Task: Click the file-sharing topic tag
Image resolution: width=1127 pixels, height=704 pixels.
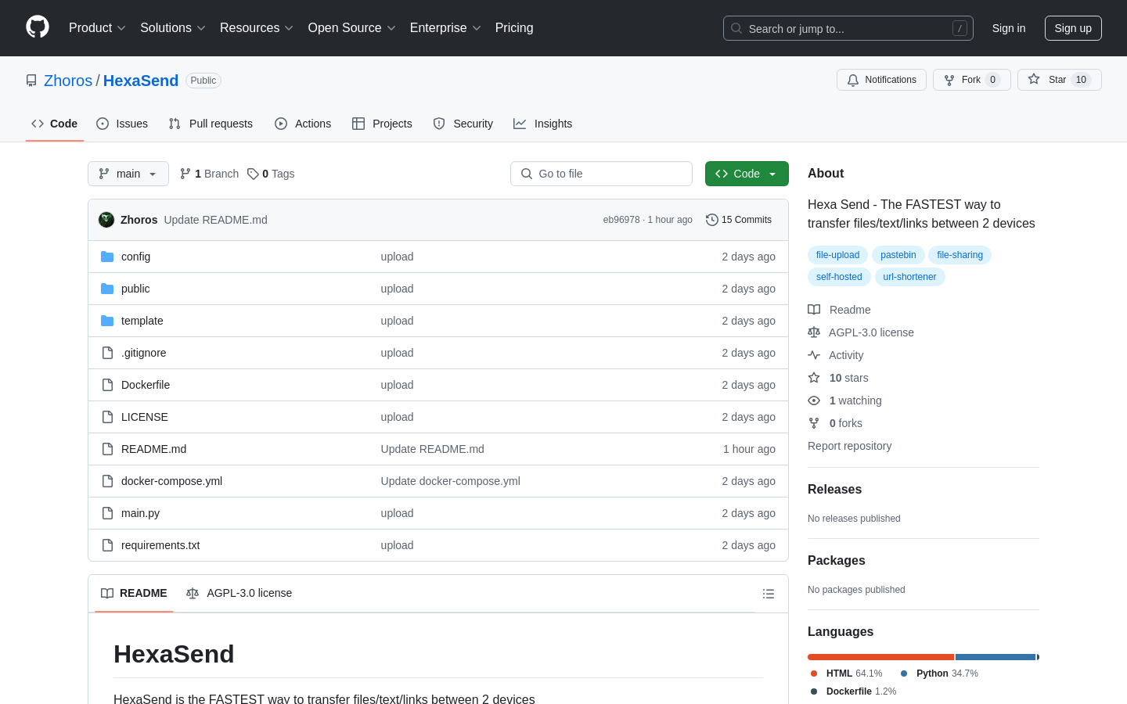Action: 960,255
